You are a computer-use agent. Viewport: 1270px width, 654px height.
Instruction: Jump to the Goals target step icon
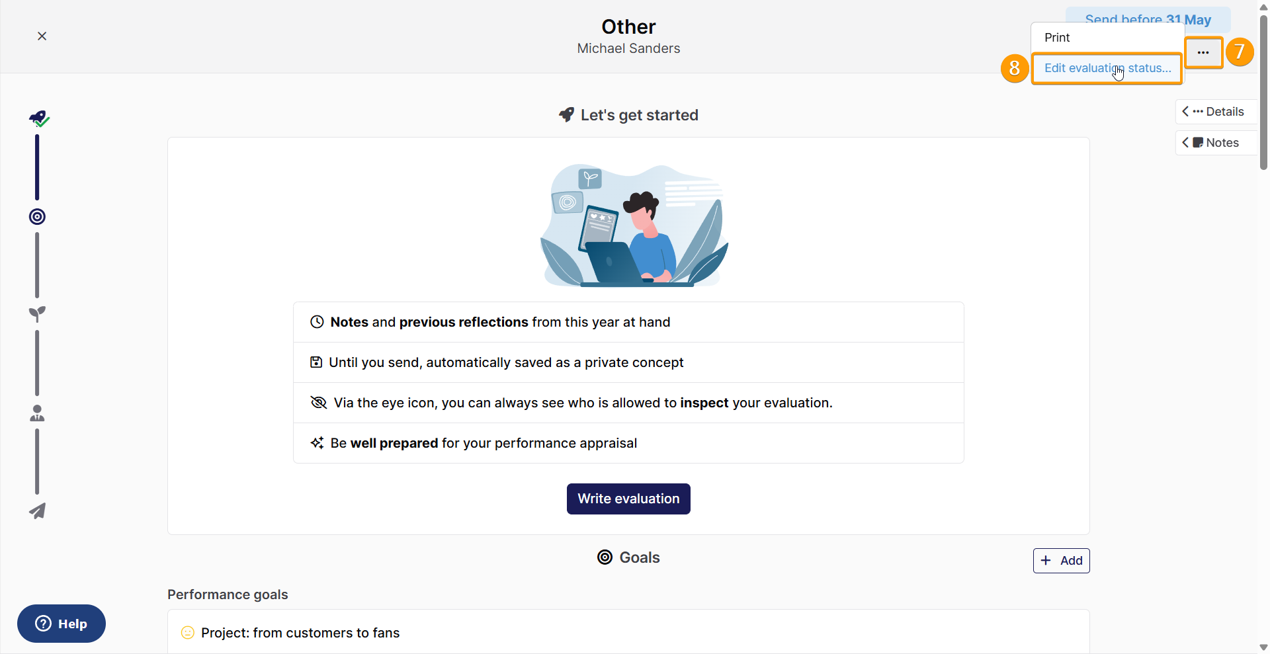pos(37,217)
